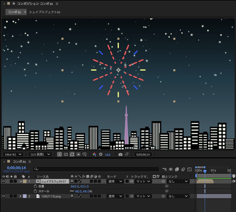The image size is (236, 212).
Task: Lock the シェイプエフェクト01 layer
Action: coord(15,181)
